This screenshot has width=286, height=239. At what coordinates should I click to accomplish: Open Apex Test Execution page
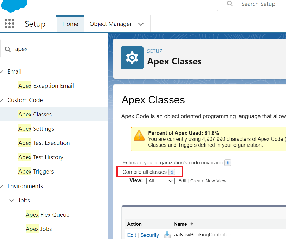(x=44, y=143)
